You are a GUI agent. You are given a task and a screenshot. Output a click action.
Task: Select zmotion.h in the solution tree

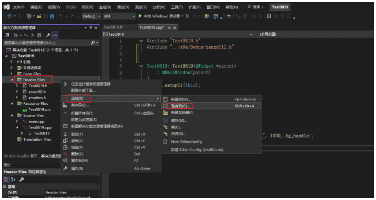click(x=37, y=97)
